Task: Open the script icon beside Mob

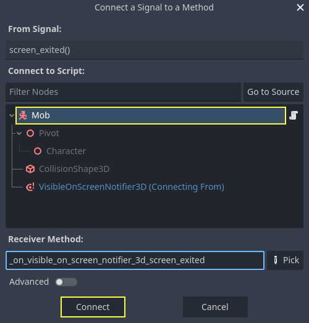Action: (294, 115)
